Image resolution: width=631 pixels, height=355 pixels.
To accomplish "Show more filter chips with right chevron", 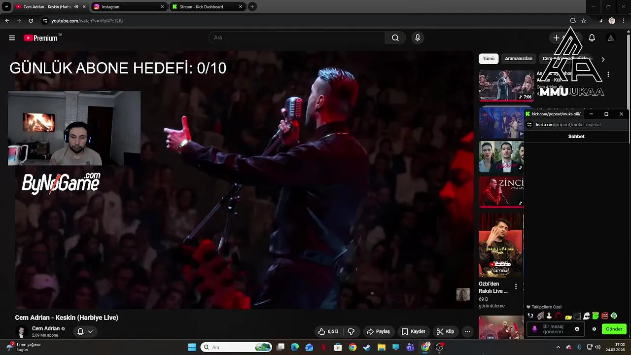I will [x=602, y=59].
